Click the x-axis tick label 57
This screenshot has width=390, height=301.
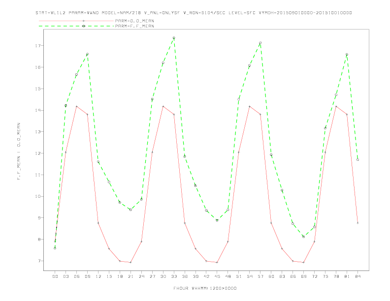point(260,276)
